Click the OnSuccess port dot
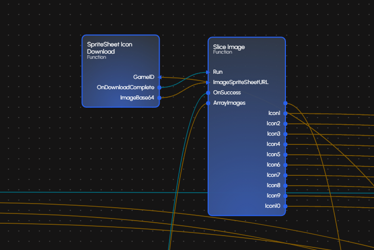The width and height of the screenshot is (374, 250). pyautogui.click(x=208, y=93)
